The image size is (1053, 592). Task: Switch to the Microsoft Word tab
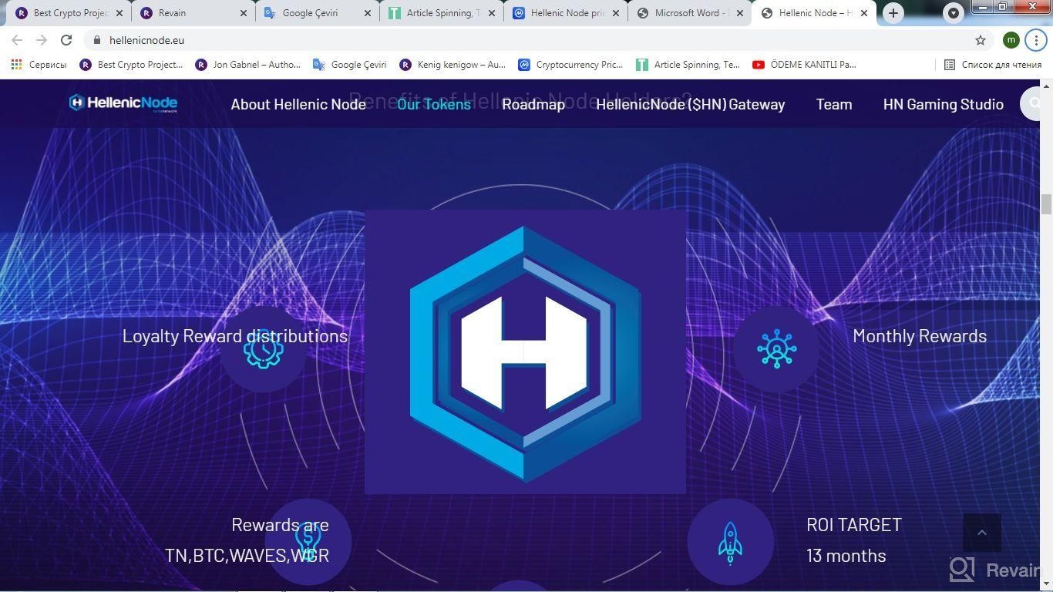pos(689,13)
